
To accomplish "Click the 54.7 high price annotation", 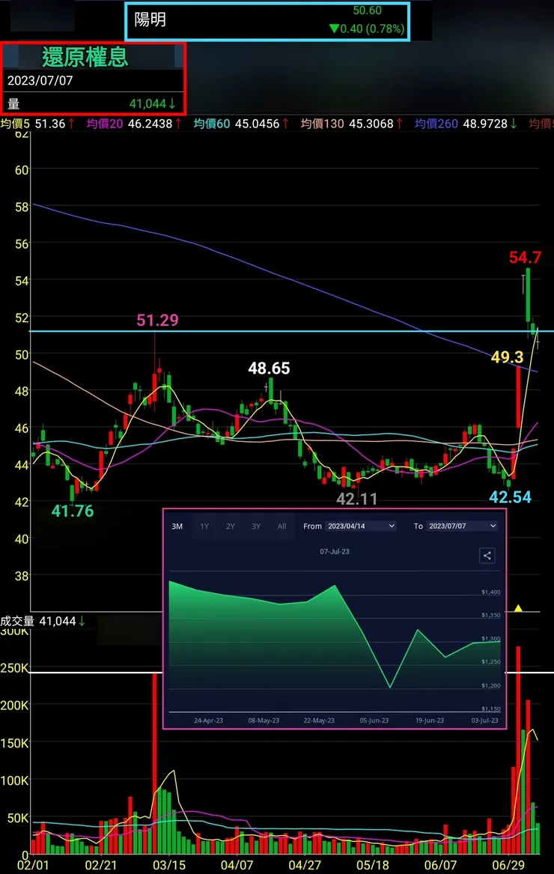I will coord(525,258).
